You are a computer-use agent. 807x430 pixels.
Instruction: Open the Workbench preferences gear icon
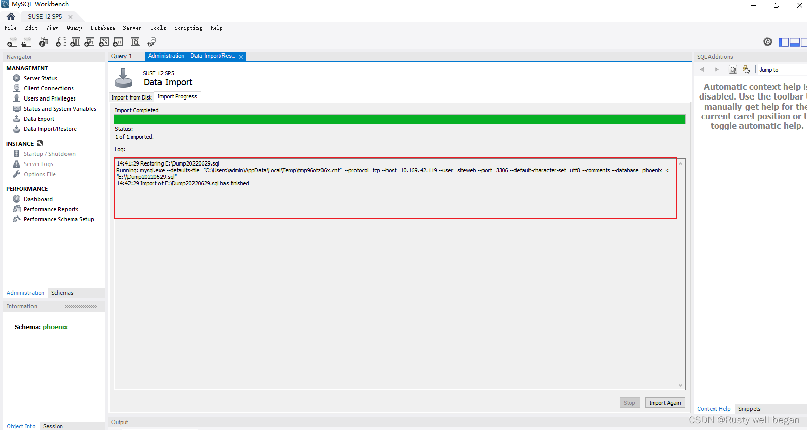(768, 42)
